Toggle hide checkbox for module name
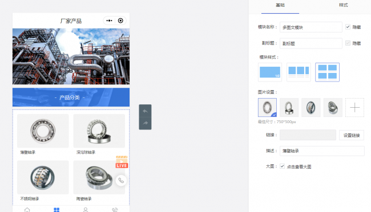Image resolution: width=371 pixels, height=212 pixels. 348,27
